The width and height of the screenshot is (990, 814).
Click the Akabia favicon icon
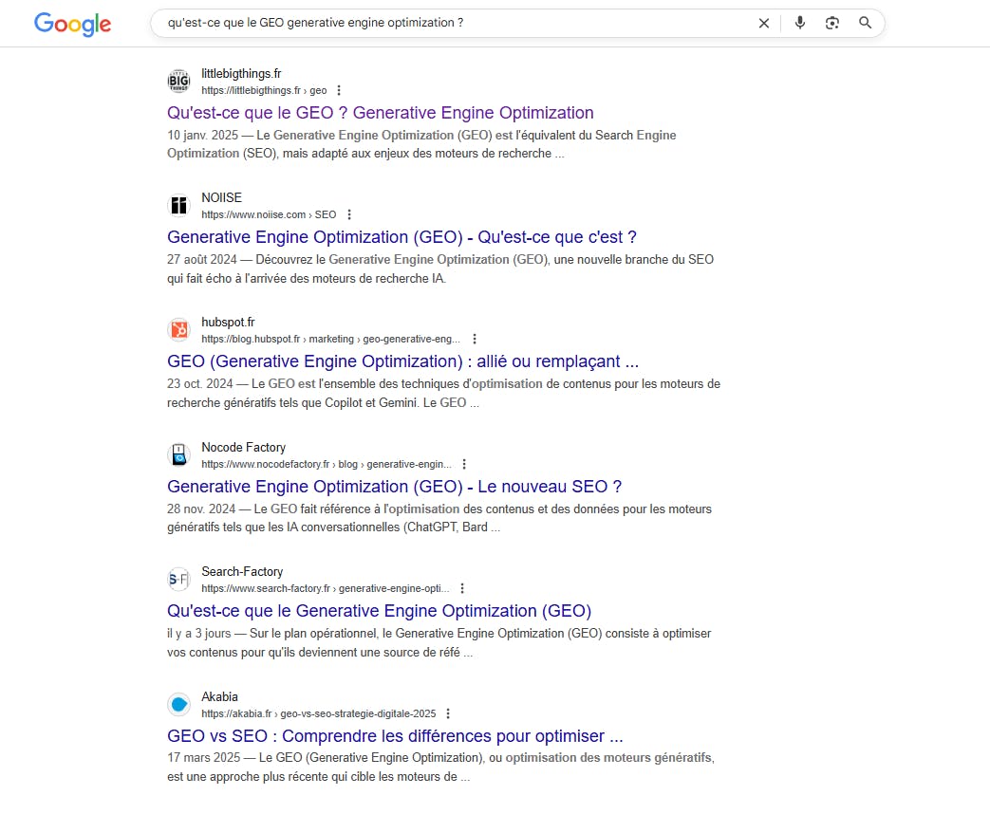click(178, 704)
